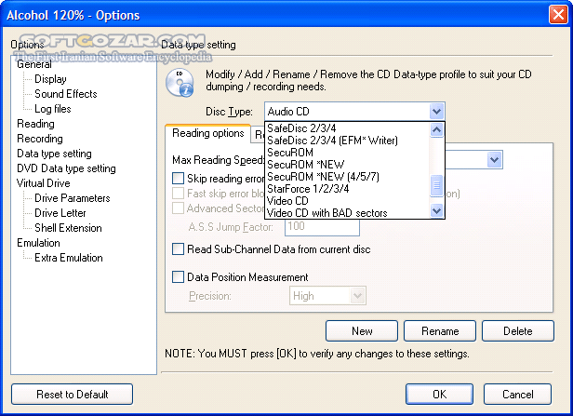This screenshot has height=416, width=573.
Task: Open Sound Effects settings in tree
Action: [x=65, y=94]
